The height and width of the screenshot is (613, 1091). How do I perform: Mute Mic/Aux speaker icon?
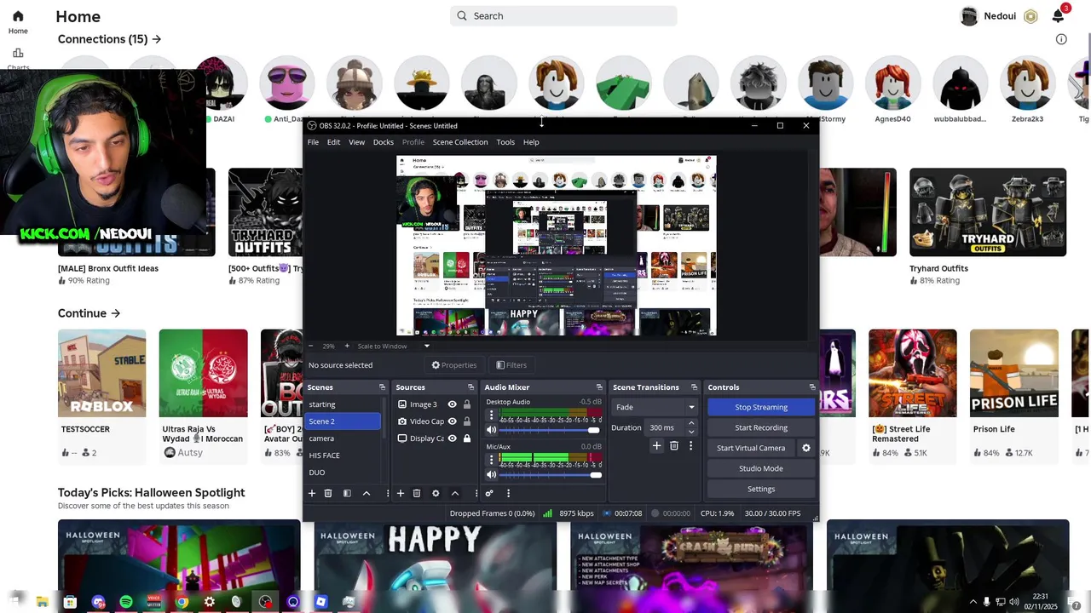491,474
